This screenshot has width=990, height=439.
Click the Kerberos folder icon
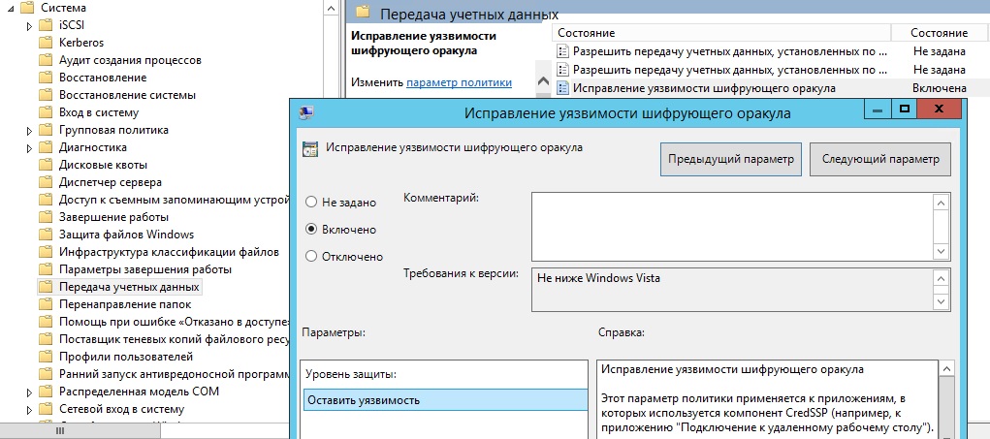(x=45, y=43)
